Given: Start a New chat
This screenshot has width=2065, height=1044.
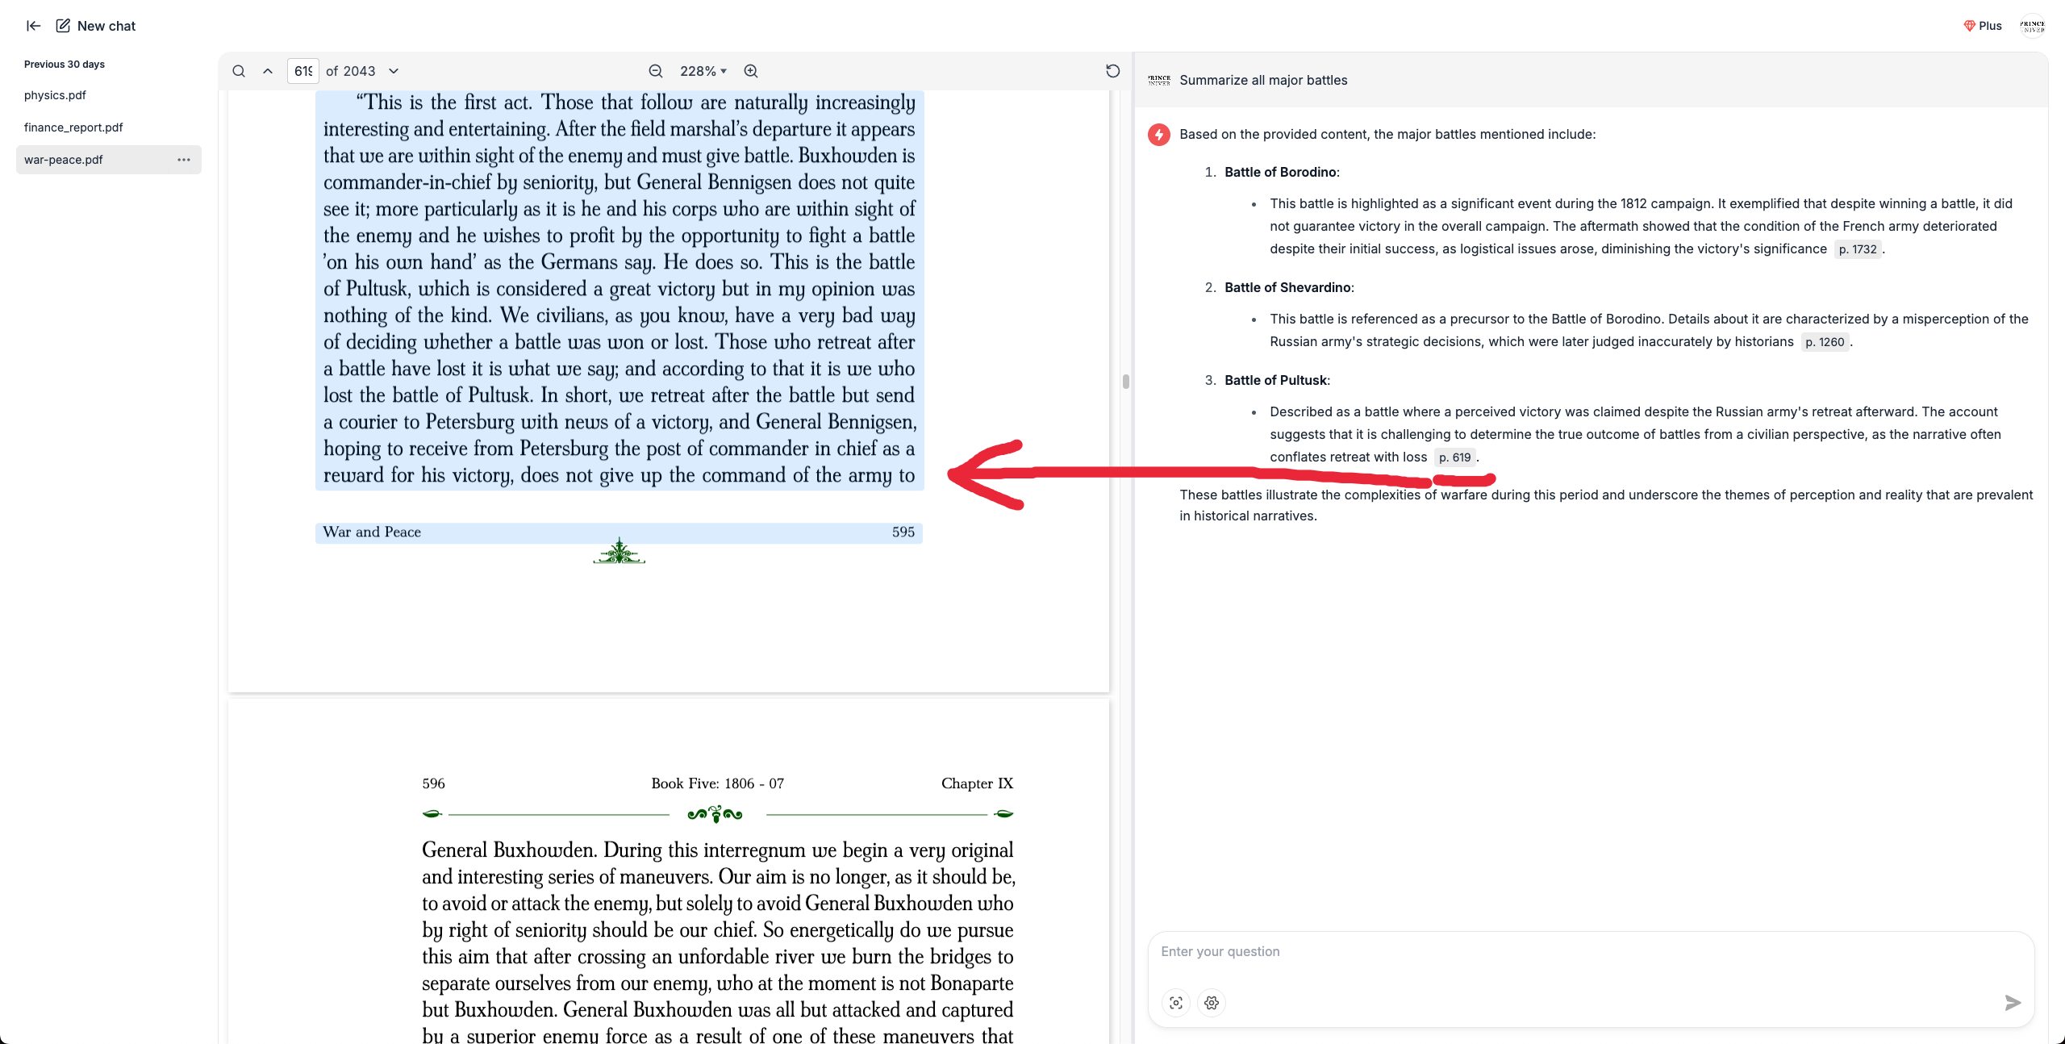Looking at the screenshot, I should (x=94, y=25).
